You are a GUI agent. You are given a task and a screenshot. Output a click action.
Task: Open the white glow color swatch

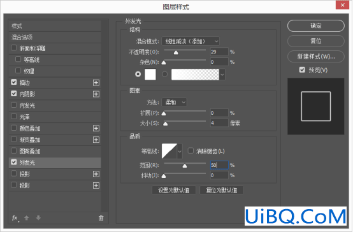pyautogui.click(x=150, y=75)
